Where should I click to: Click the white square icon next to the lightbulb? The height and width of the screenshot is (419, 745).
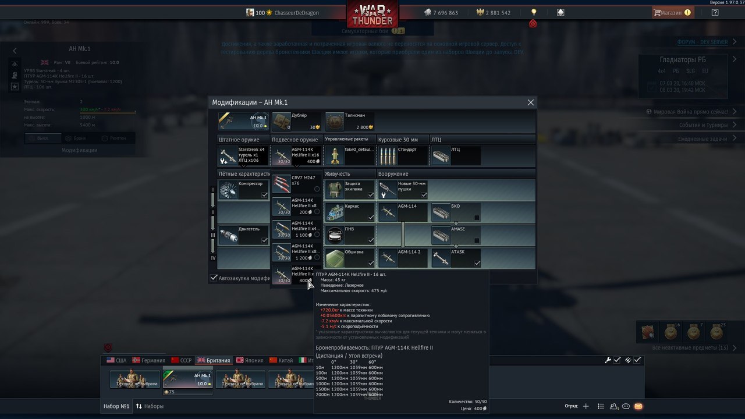560,12
